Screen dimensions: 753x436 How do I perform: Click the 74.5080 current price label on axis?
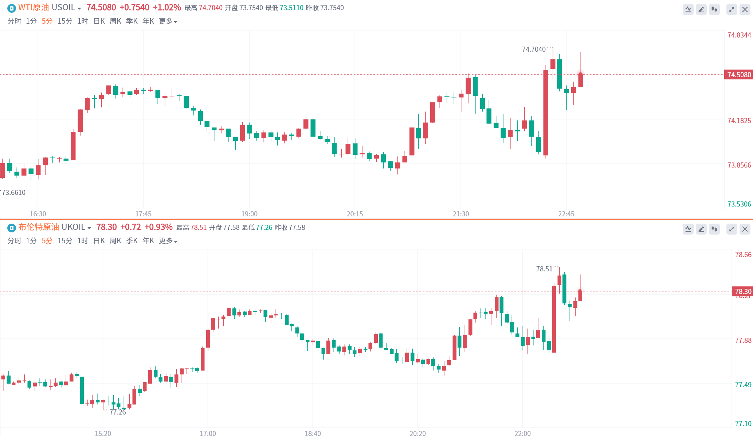coord(739,75)
